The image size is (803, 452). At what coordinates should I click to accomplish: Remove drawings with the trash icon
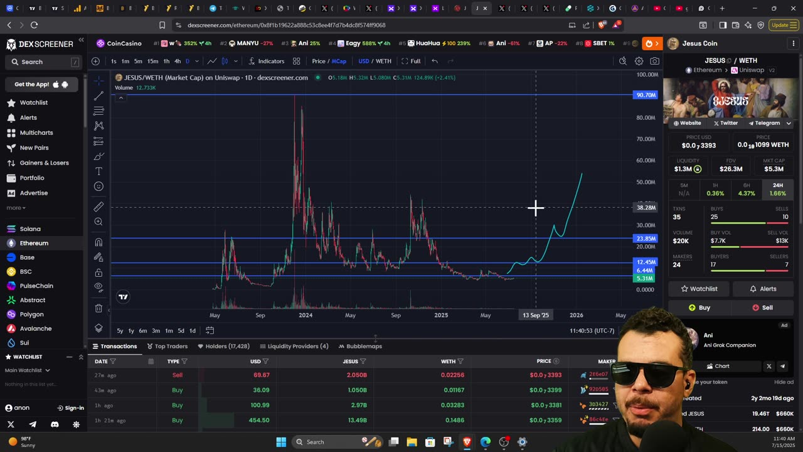pyautogui.click(x=98, y=308)
